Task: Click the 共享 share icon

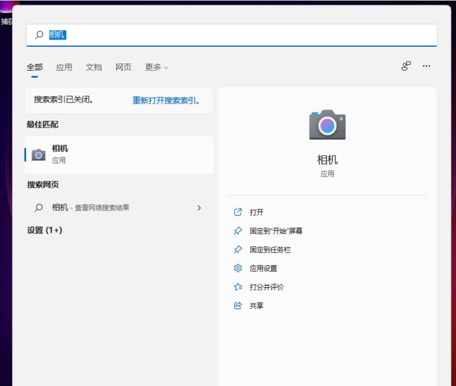Action: point(237,306)
